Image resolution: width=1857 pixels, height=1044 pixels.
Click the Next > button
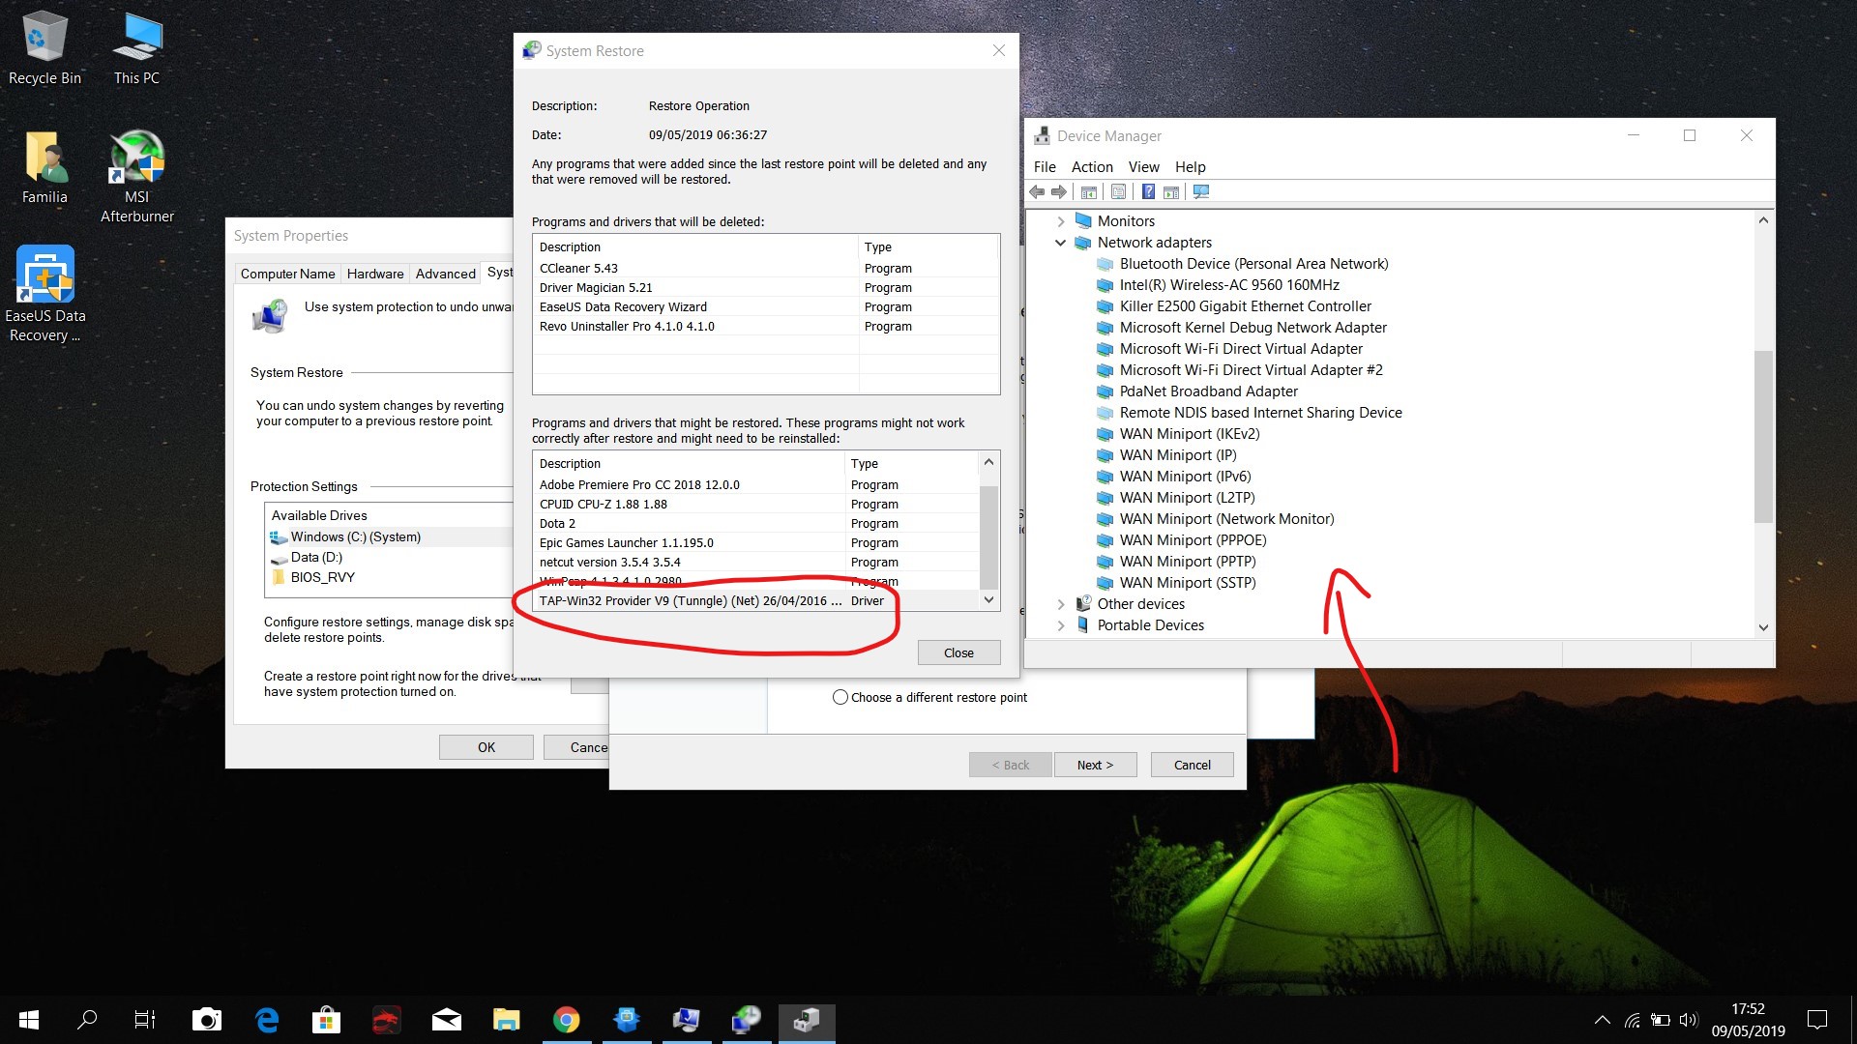1095,765
